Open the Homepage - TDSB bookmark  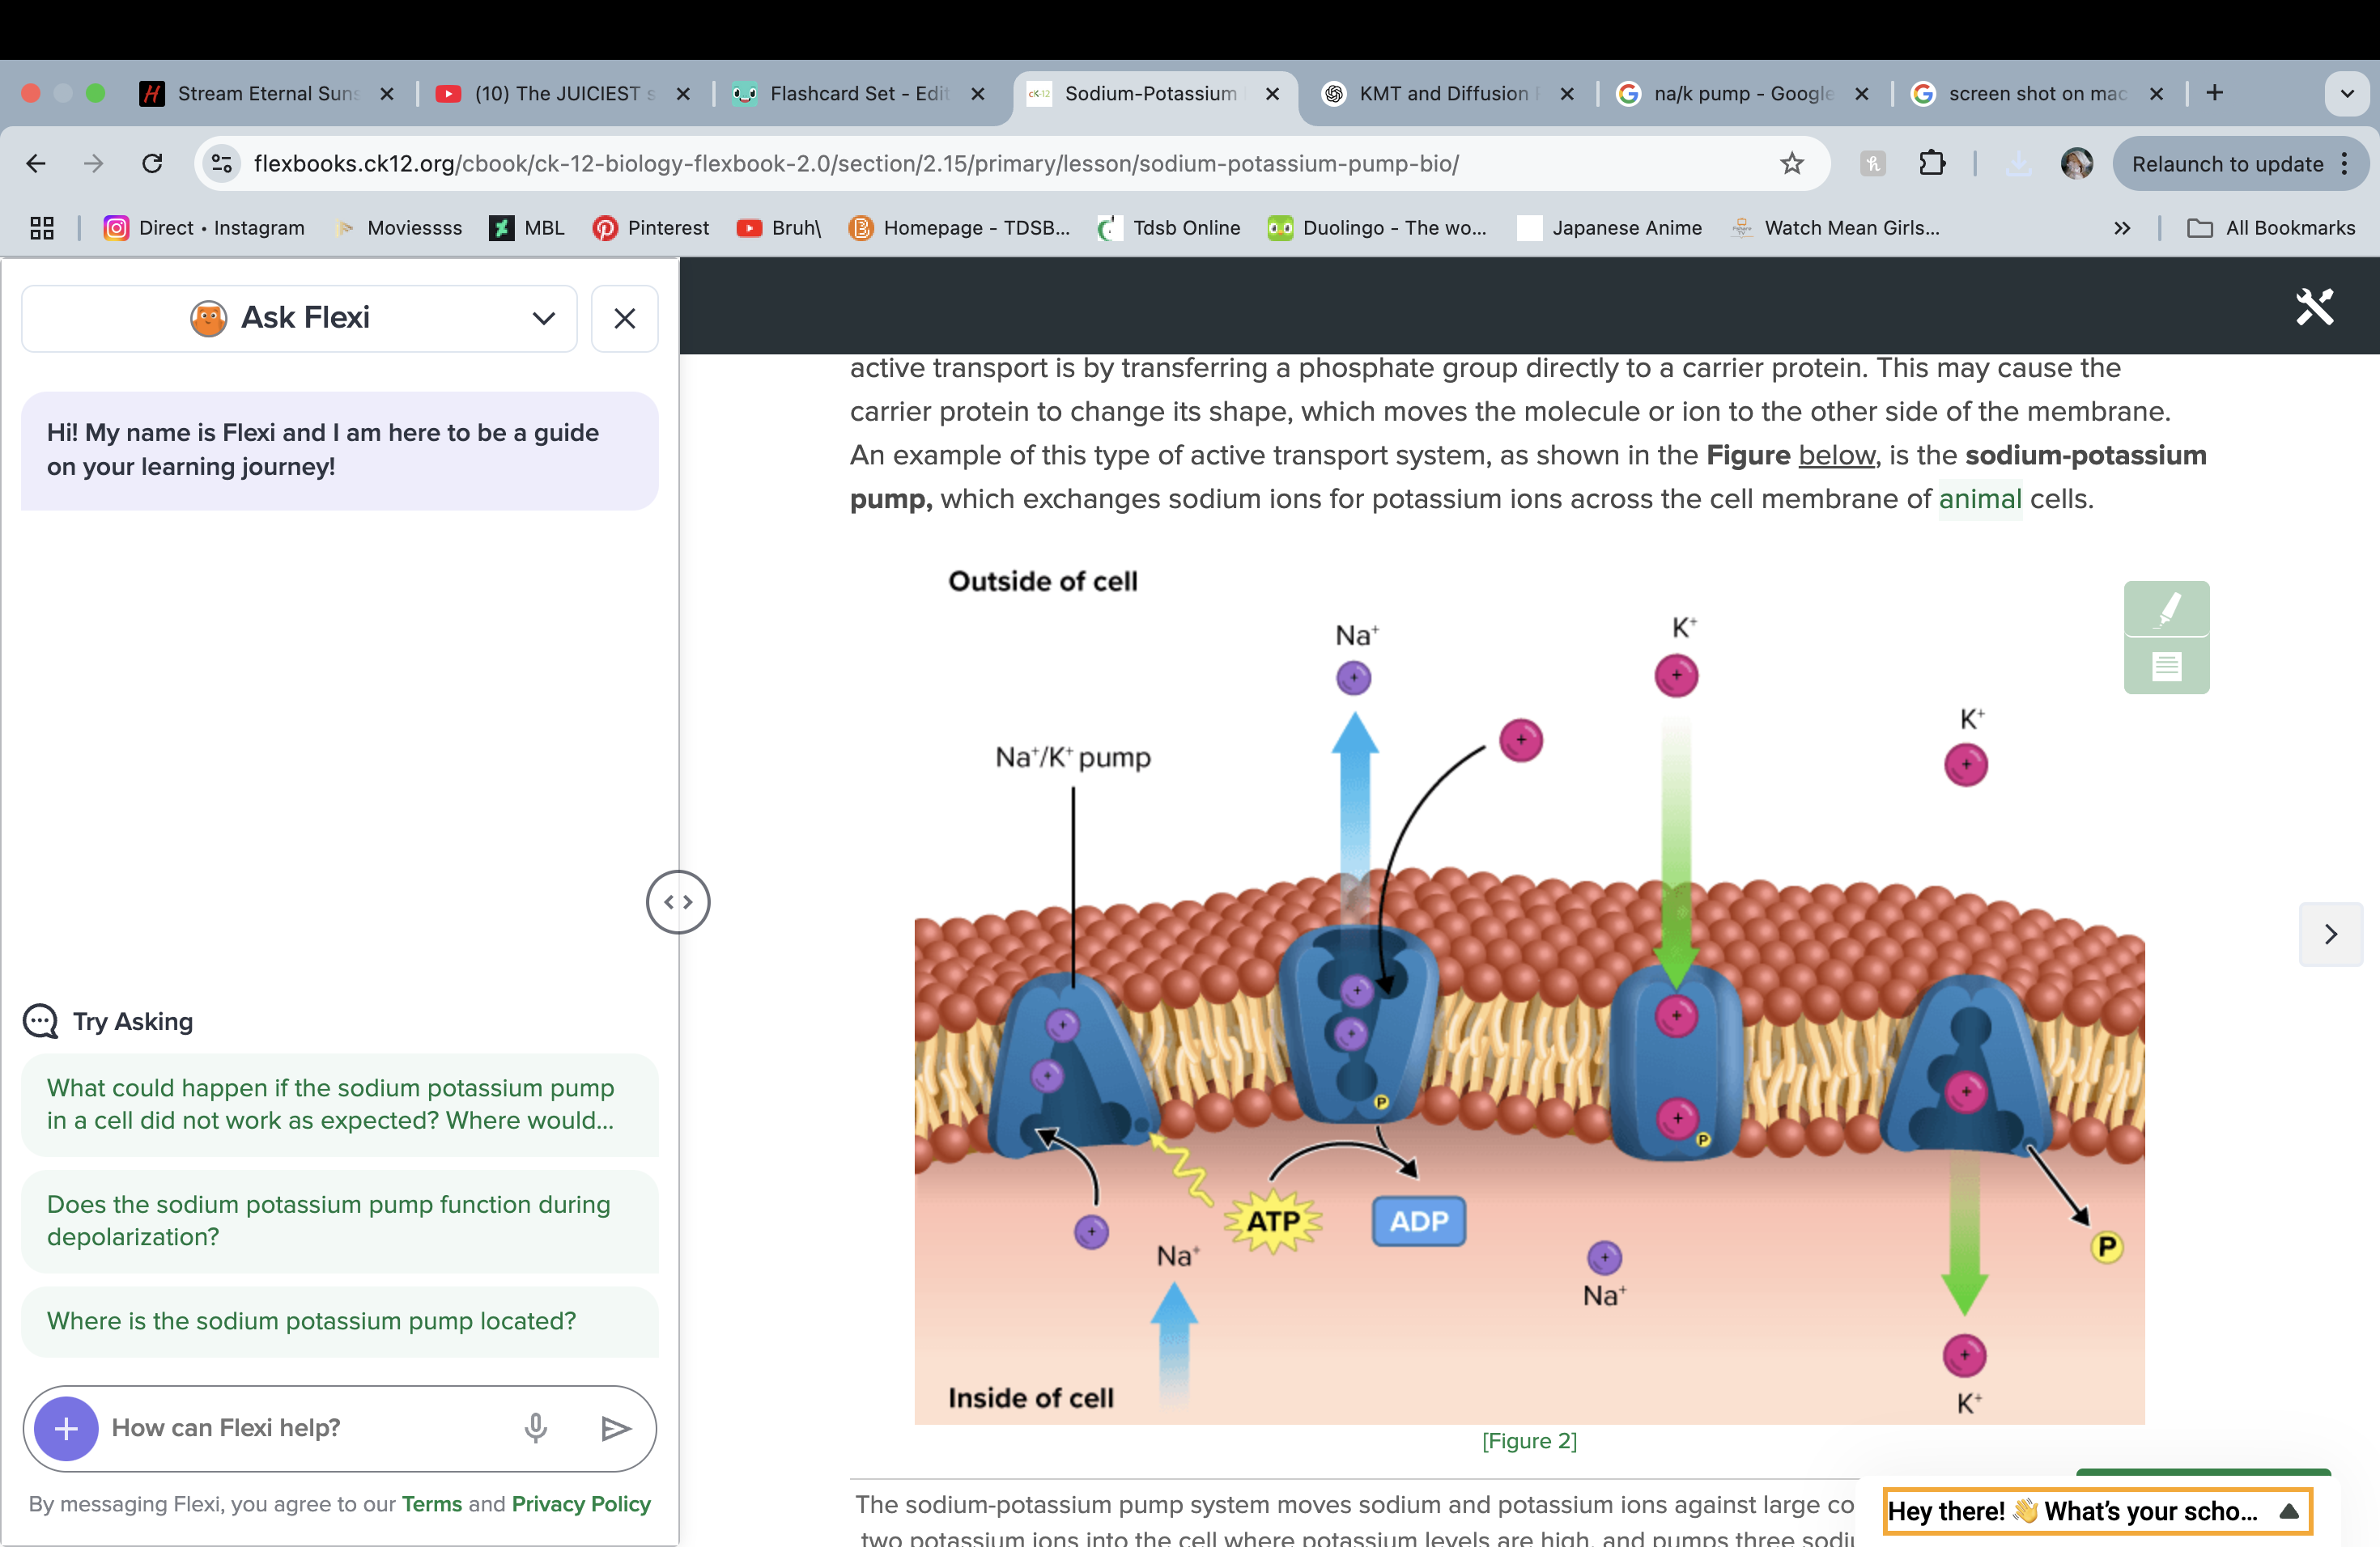[x=959, y=228]
